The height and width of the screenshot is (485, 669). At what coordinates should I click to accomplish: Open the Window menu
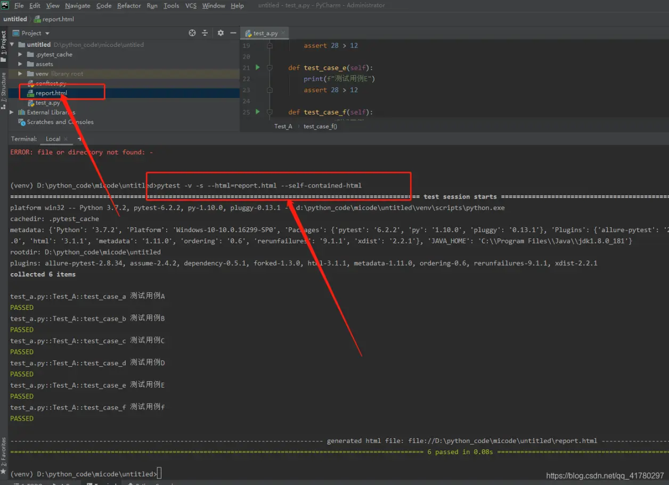pyautogui.click(x=214, y=5)
